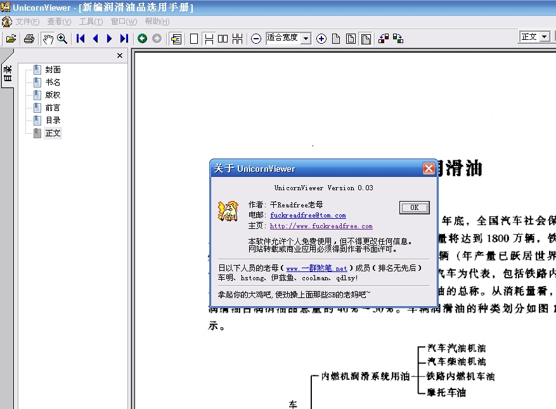Click the printer icon in toolbar
This screenshot has height=409, width=556.
29,38
